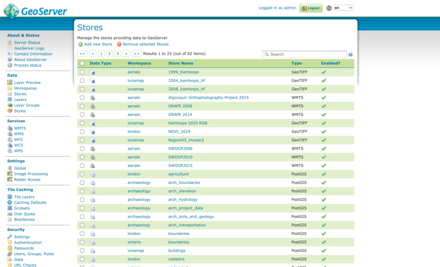
Task: Click the globe language icon in header
Action: click(329, 8)
